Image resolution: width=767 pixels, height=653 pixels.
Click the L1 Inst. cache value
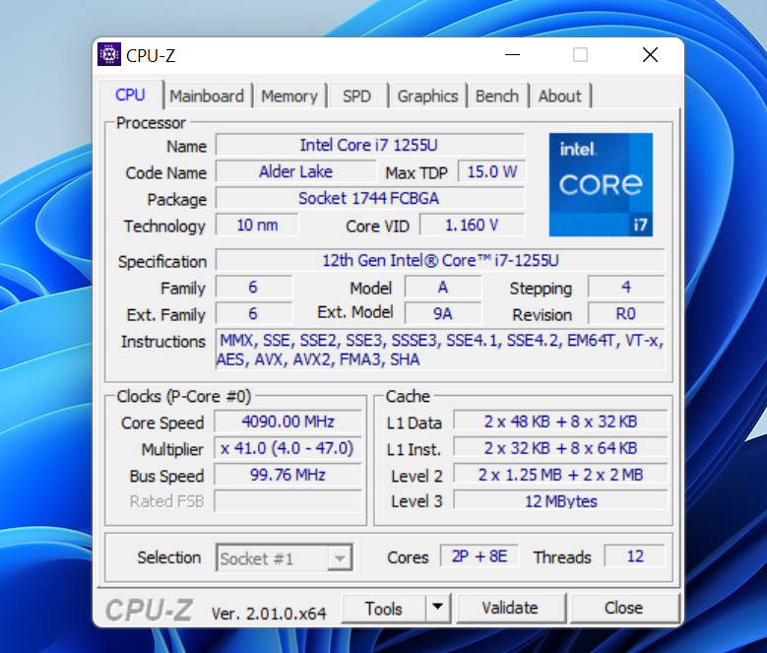pyautogui.click(x=560, y=448)
